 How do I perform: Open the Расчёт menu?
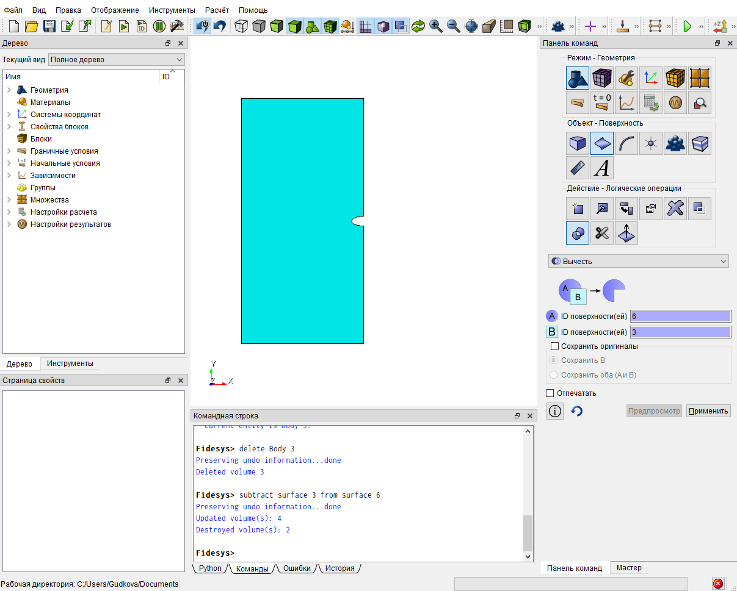pos(217,10)
